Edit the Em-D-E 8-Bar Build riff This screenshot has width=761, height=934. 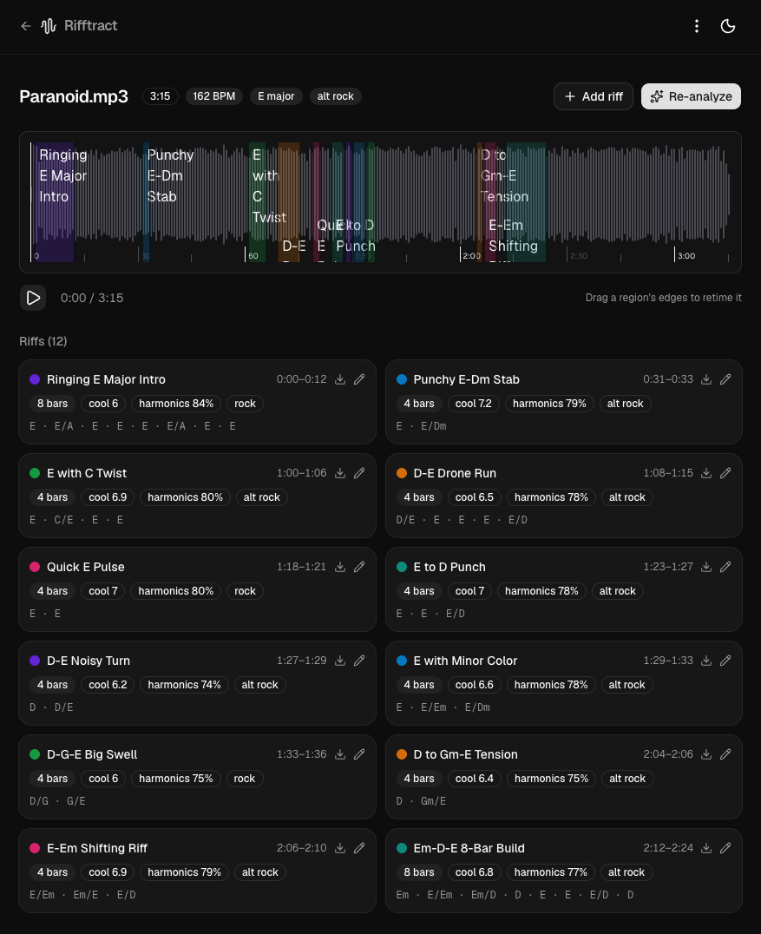725,848
